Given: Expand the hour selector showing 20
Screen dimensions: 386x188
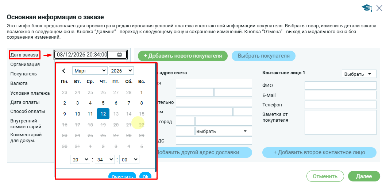Looking at the screenshot, I should (x=80, y=159).
